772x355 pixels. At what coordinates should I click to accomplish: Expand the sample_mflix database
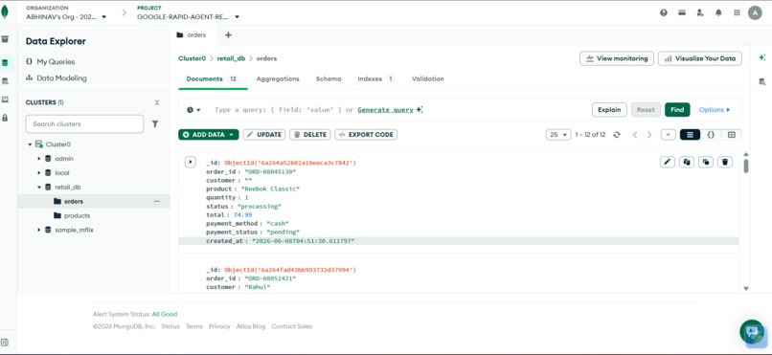(x=39, y=230)
